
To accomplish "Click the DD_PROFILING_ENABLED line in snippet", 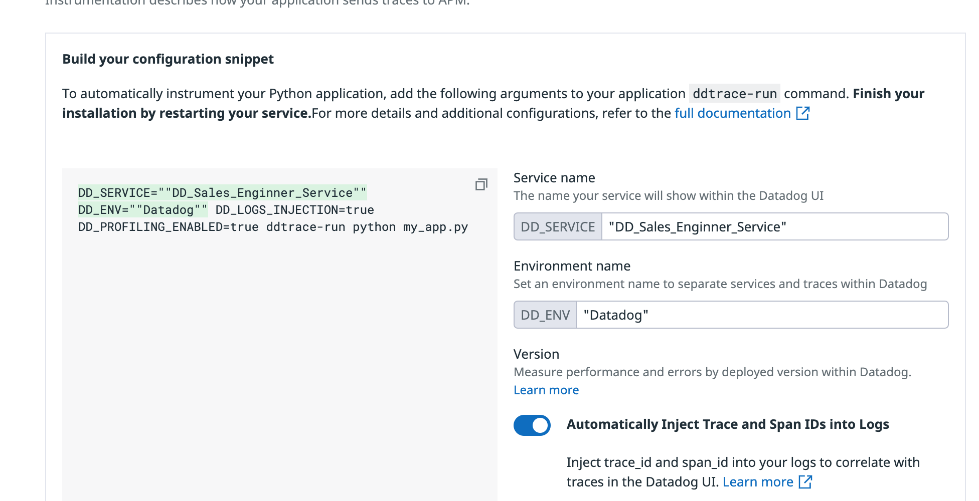I will [273, 227].
